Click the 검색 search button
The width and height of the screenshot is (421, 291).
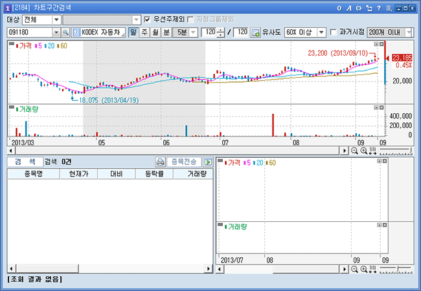(24, 162)
